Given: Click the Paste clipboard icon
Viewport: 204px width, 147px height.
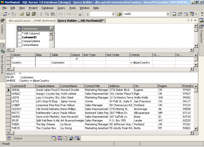Looking at the screenshot, I should click(x=53, y=14).
